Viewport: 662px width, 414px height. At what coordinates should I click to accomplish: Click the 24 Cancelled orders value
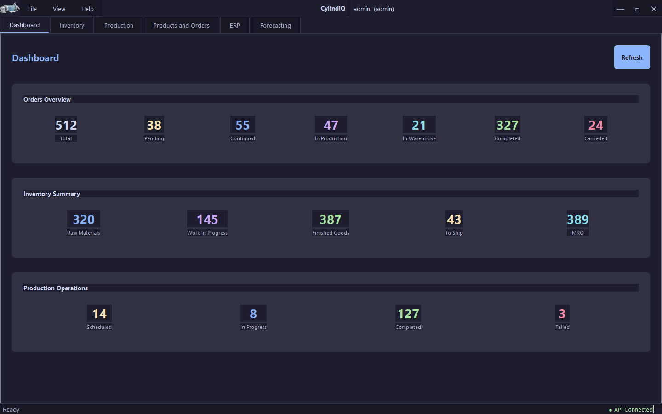click(596, 125)
